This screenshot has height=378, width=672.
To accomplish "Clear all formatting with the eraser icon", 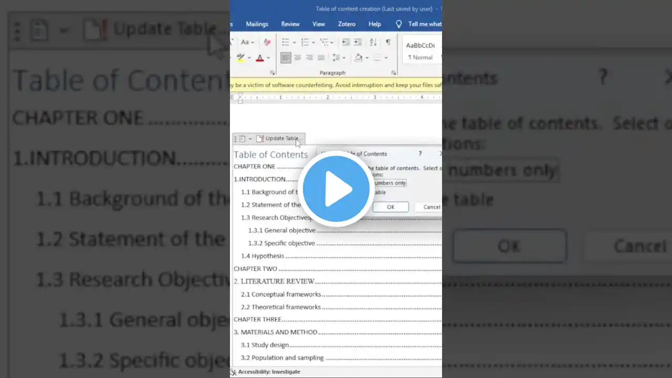I will pos(267,42).
